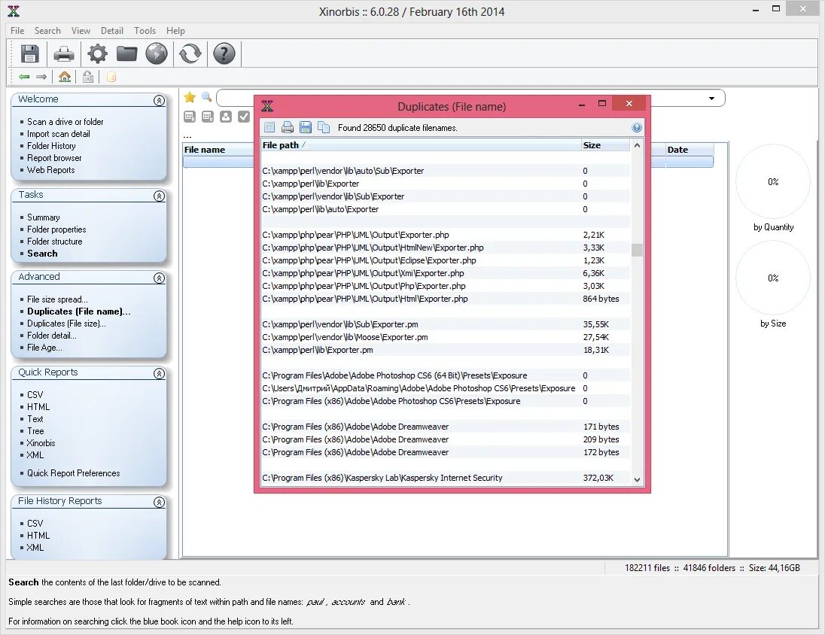Viewport: 825px width, 635px height.
Task: Go forward with the grey right arrow
Action: 41,77
